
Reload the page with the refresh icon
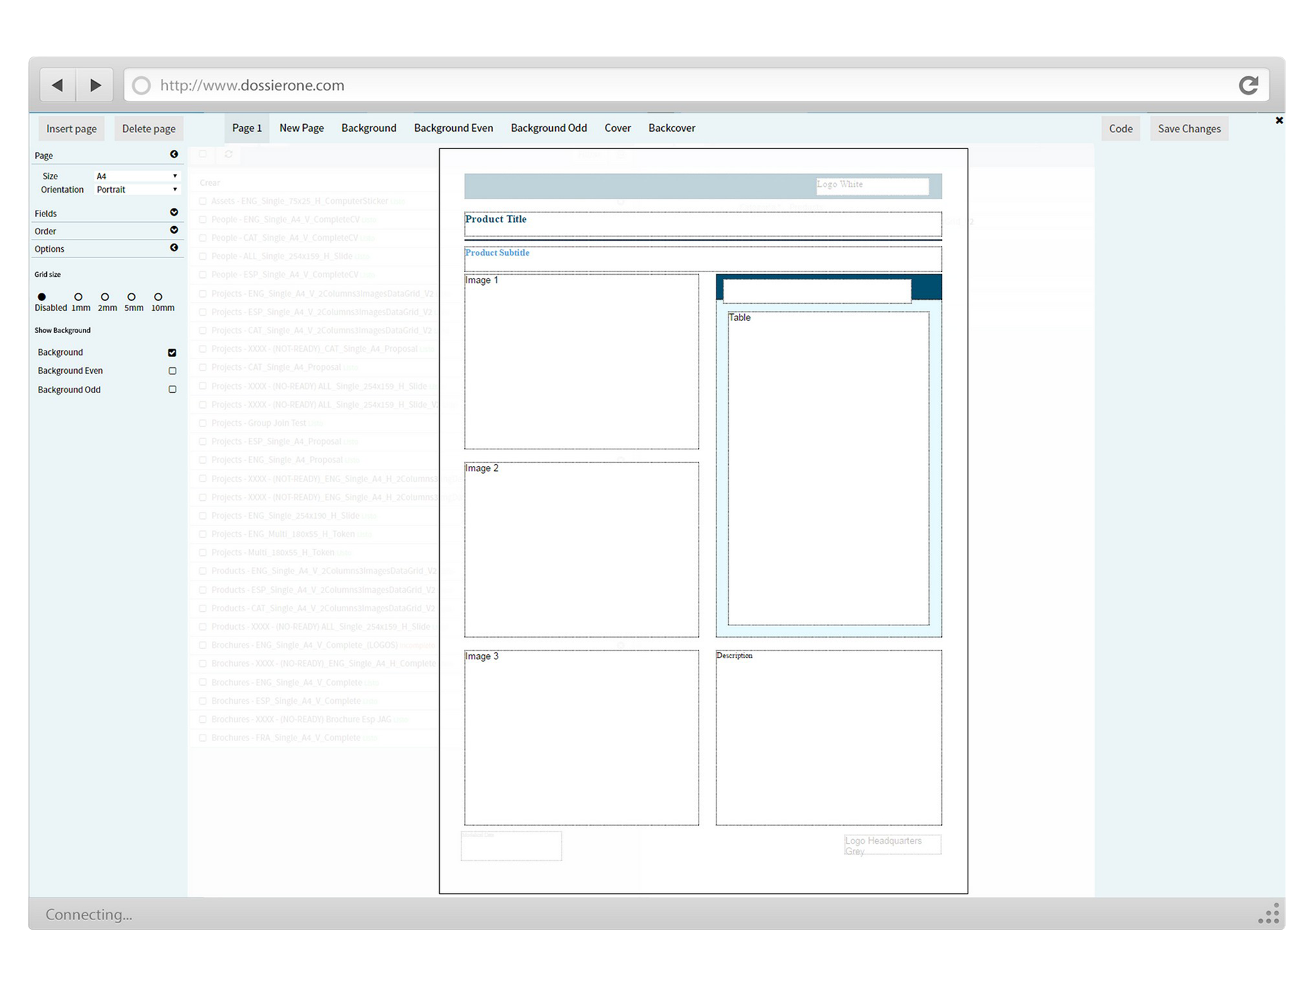1248,85
